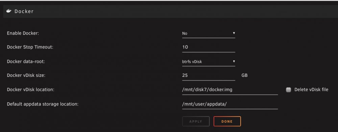Click the Docker vDisk size label
This screenshot has height=132, width=338.
26,75
